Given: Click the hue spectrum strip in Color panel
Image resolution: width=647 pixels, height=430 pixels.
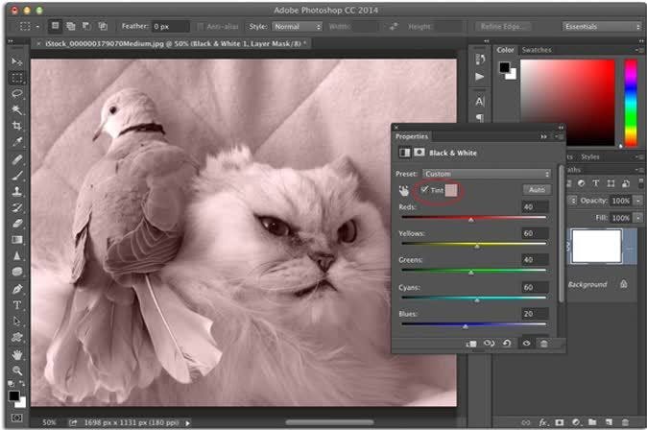Looking at the screenshot, I should [631, 103].
